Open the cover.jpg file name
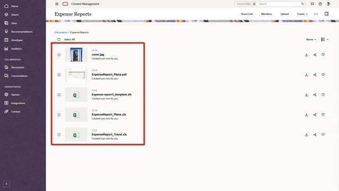The width and height of the screenshot is (339, 191). tap(98, 55)
